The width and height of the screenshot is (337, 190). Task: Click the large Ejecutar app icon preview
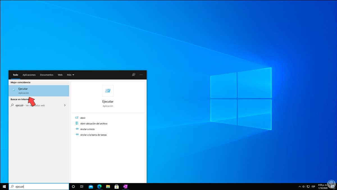pos(108,91)
